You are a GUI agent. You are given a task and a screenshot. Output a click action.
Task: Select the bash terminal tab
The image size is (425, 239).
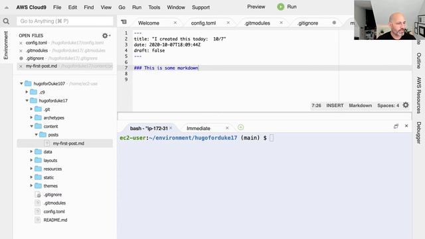(x=149, y=128)
